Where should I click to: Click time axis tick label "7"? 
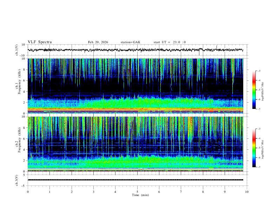[181, 192]
